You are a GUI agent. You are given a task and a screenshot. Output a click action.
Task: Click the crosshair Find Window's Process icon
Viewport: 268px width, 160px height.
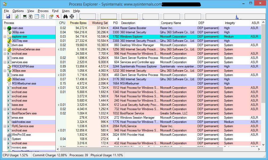(72, 17)
